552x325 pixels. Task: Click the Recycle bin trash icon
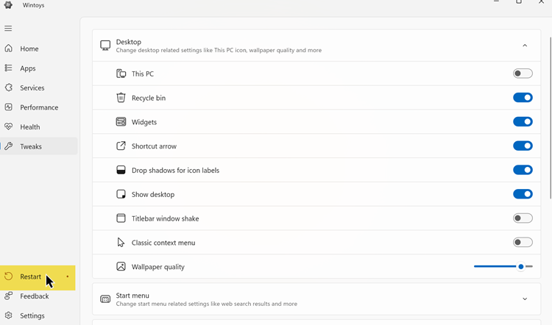click(121, 98)
